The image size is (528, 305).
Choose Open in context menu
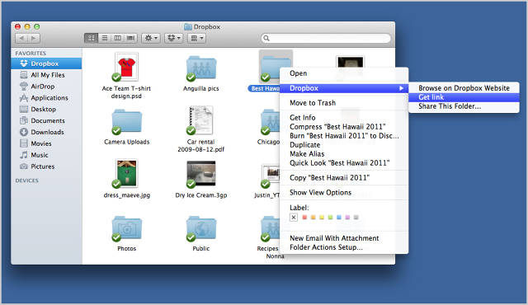click(344, 73)
